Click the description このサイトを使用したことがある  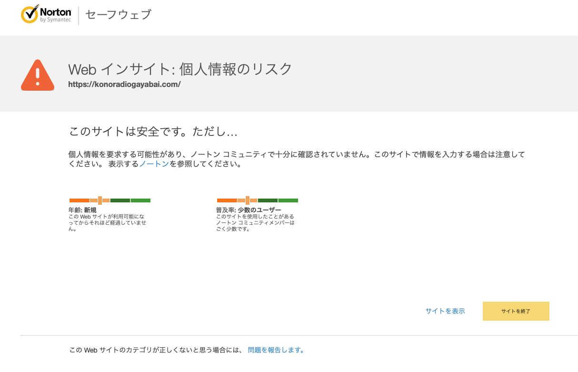click(255, 223)
